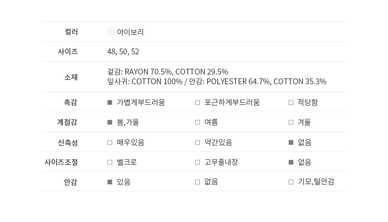
Task: Mark the 있음 lining checkbox
Action: pyautogui.click(x=110, y=182)
